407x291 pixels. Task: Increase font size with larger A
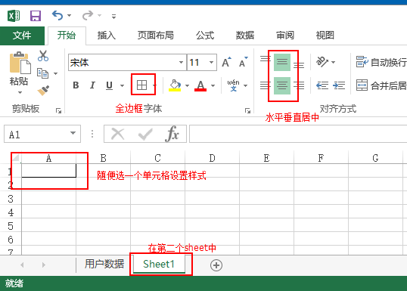point(226,62)
